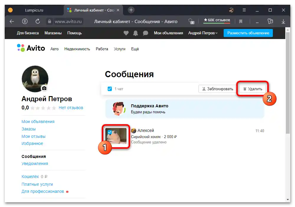Close the Личный кабинет tab
This screenshot has height=207, width=295.
tap(118, 10)
